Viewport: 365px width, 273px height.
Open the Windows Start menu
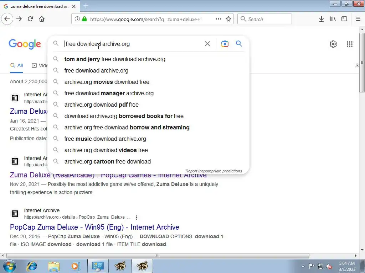[9, 266]
